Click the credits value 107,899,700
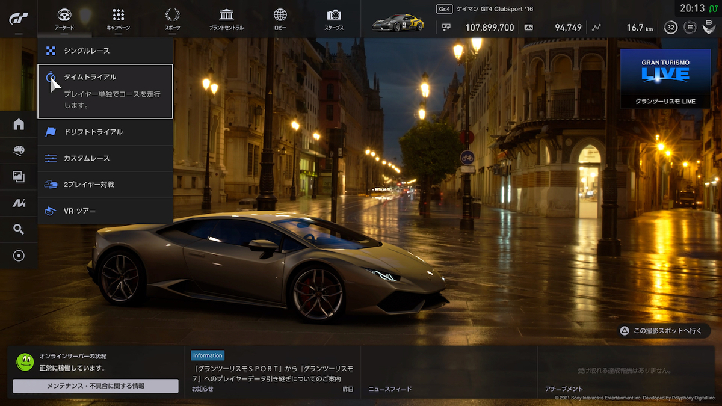Screen dimensions: 722x406 pos(490,28)
